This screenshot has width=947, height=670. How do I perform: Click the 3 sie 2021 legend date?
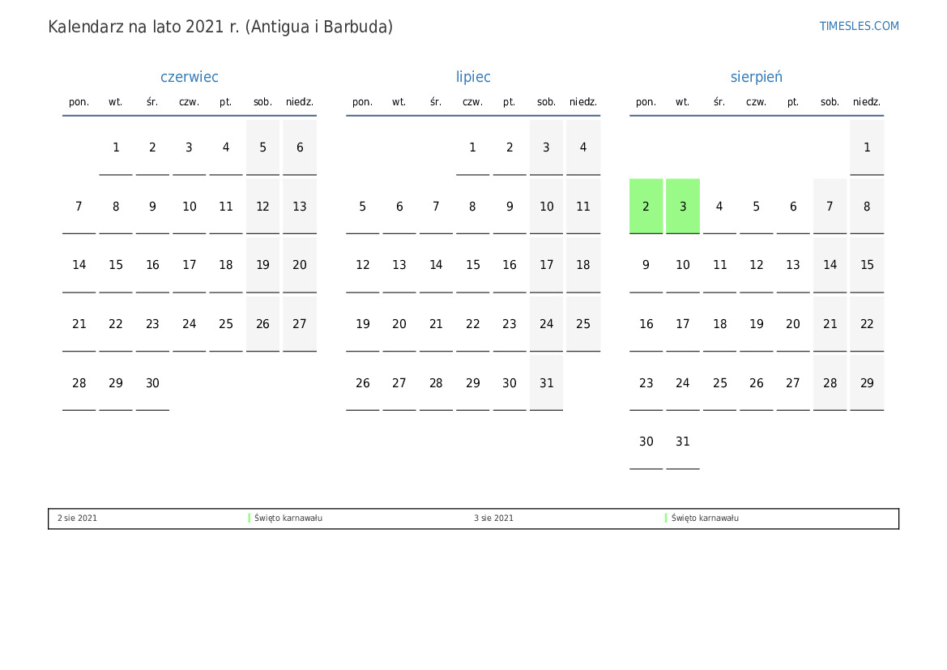493,519
